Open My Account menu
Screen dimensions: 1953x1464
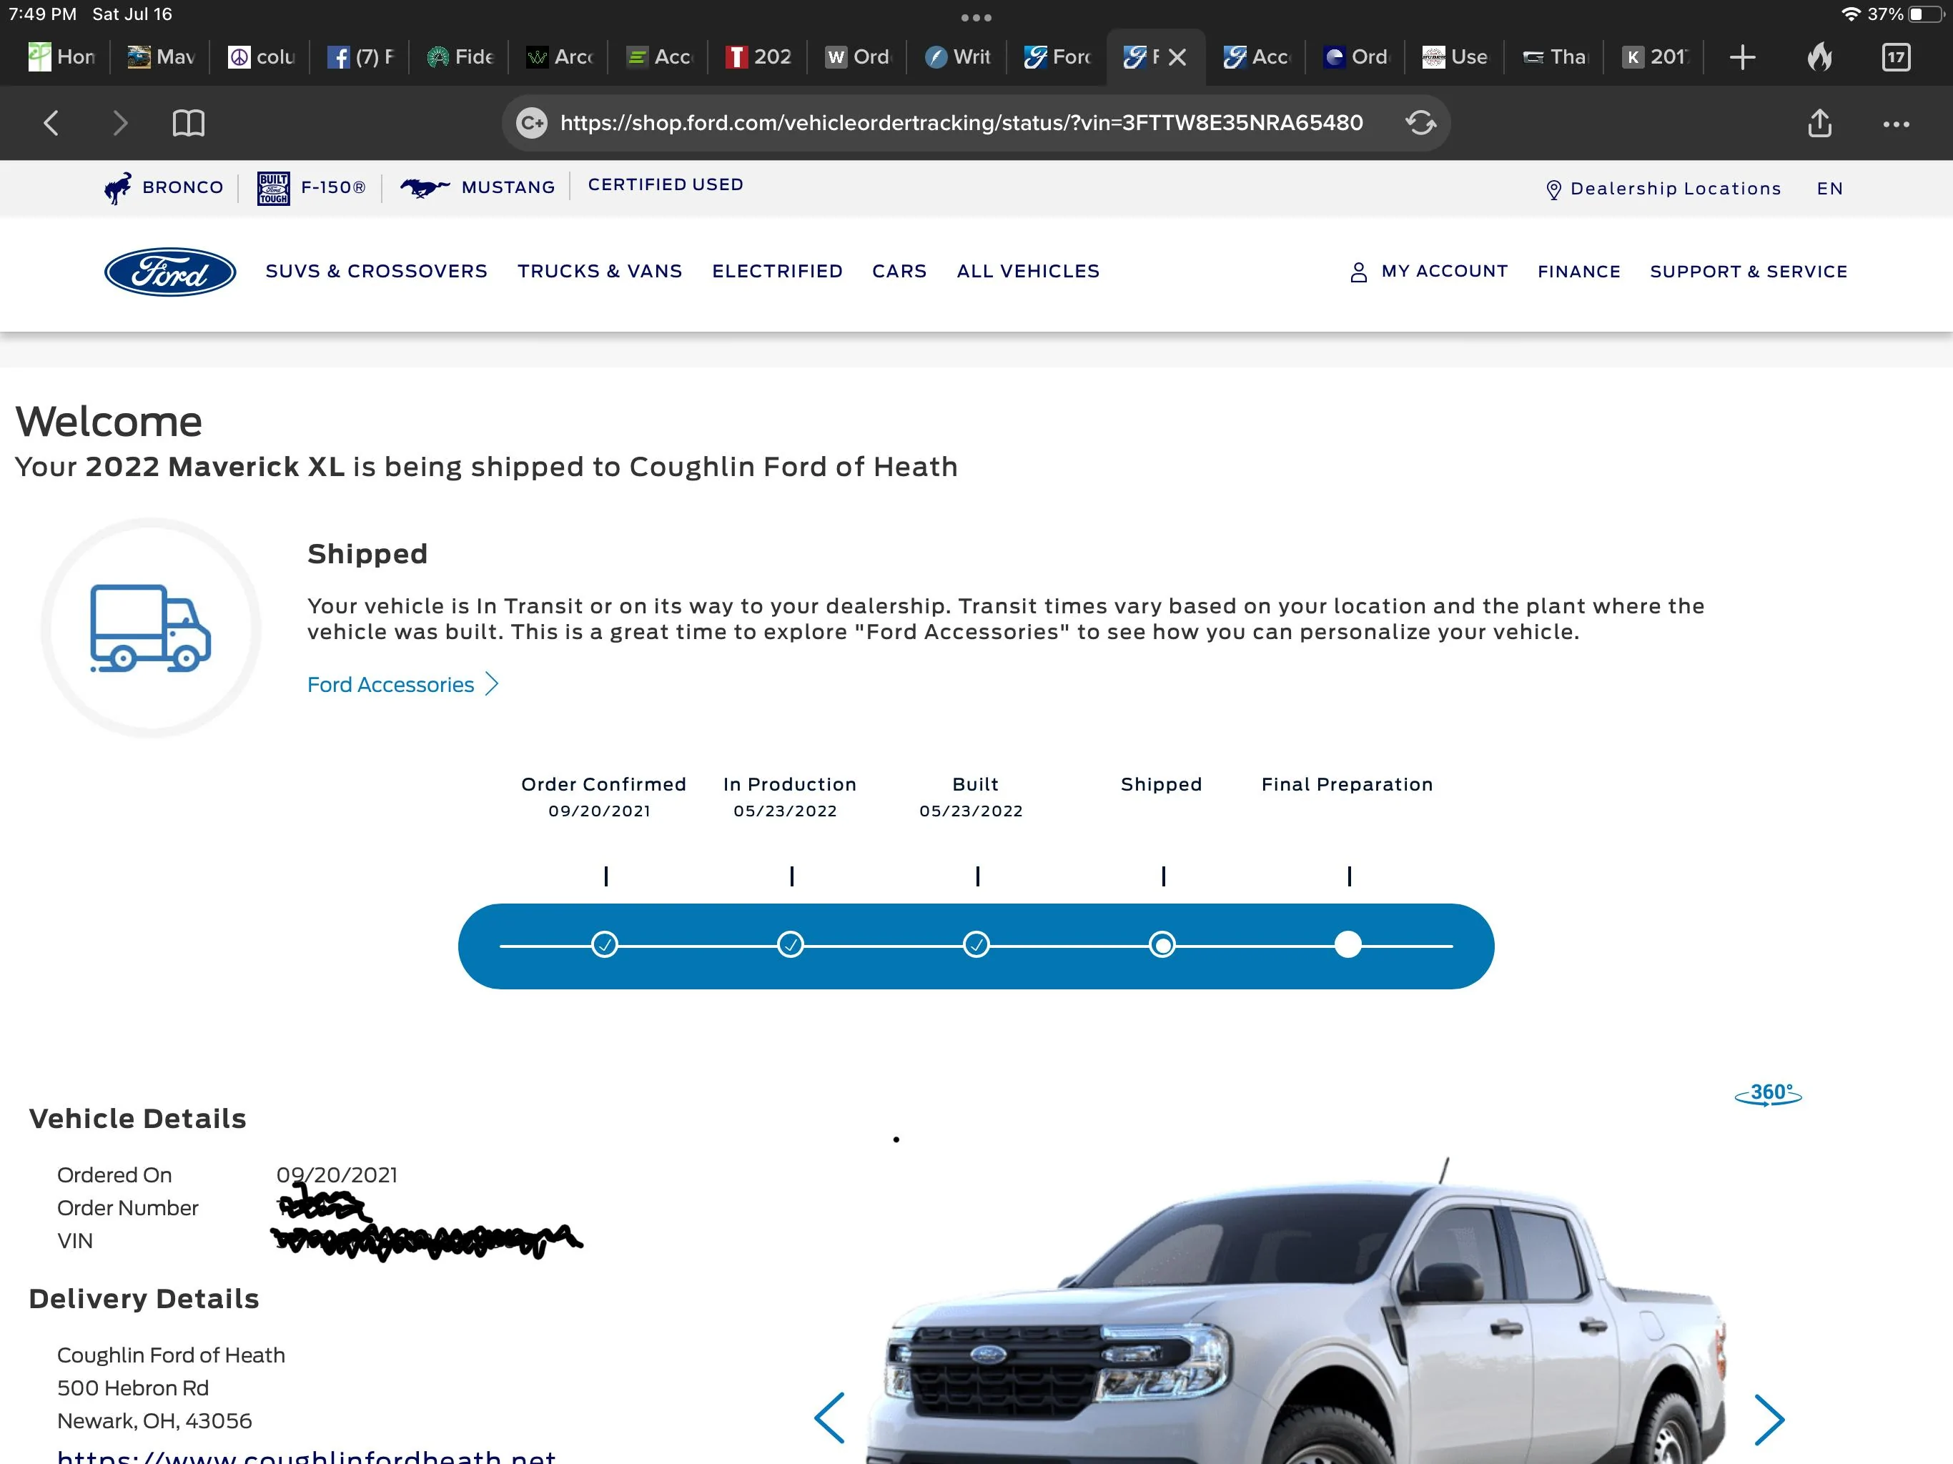[x=1445, y=271]
